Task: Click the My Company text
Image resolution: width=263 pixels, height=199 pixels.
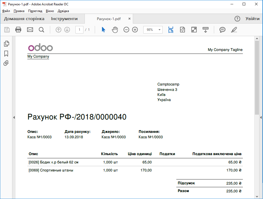Action: [x=38, y=57]
